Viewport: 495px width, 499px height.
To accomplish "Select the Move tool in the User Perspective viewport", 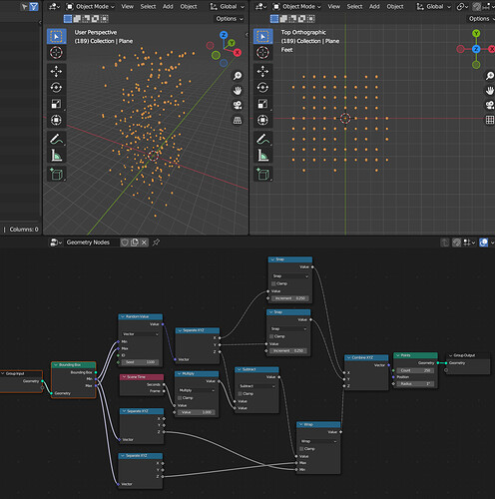I will tap(56, 71).
